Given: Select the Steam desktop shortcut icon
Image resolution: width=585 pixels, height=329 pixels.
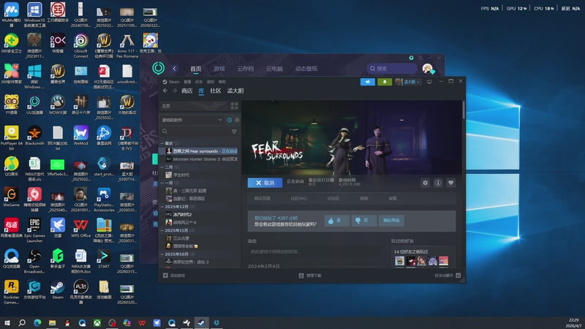Looking at the screenshot, I should click(58, 290).
